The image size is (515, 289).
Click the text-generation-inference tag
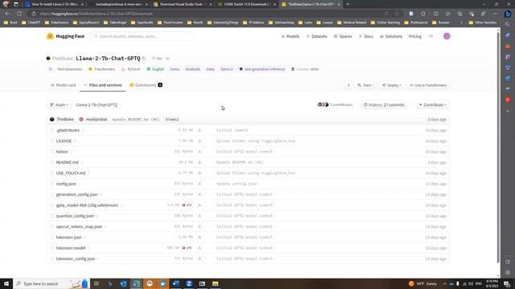[x=262, y=69]
